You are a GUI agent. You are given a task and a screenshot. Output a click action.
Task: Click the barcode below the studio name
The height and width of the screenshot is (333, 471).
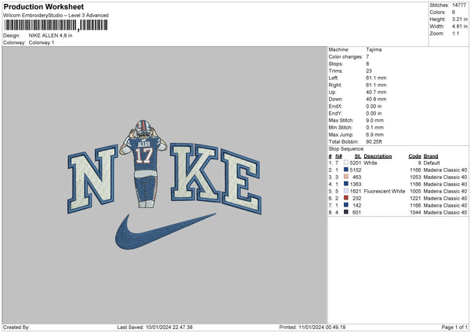(x=56, y=25)
